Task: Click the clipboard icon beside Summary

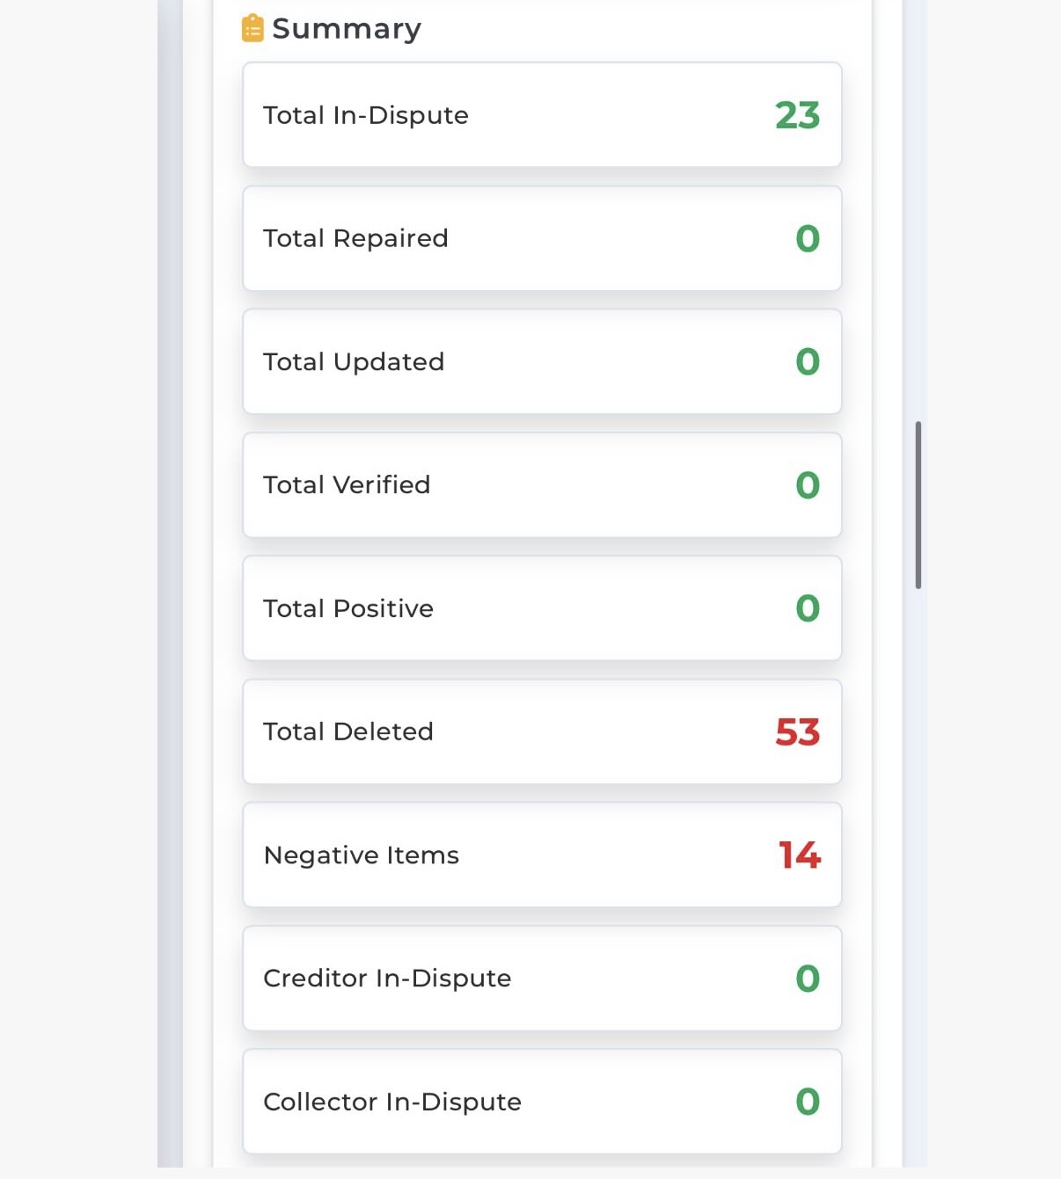Action: (252, 28)
